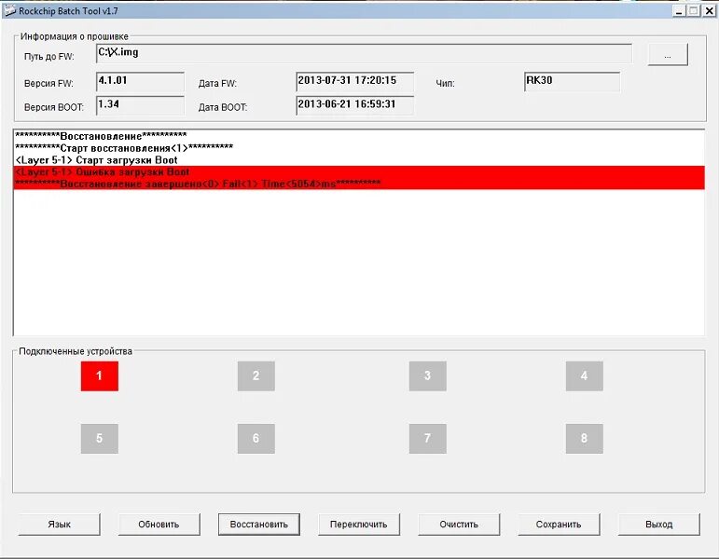
Task: Close the Rockchip Batch Tool window
Action: click(x=709, y=10)
